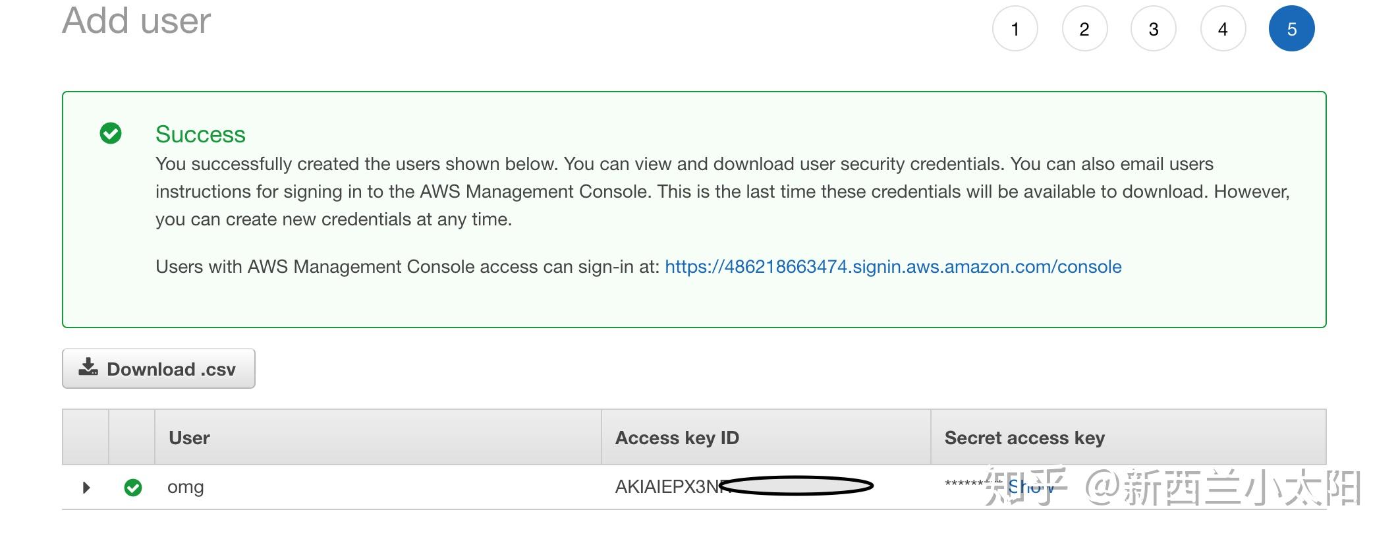Click the active step 5 indicator
Screen dimensions: 1398x543
point(1292,29)
